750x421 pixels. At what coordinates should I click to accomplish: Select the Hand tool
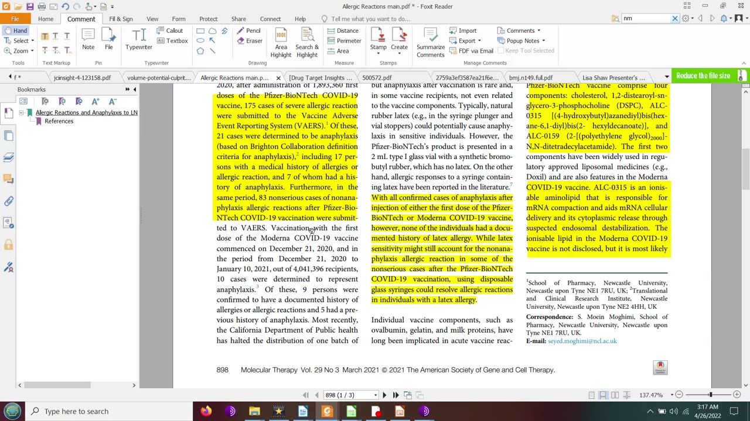[15, 30]
